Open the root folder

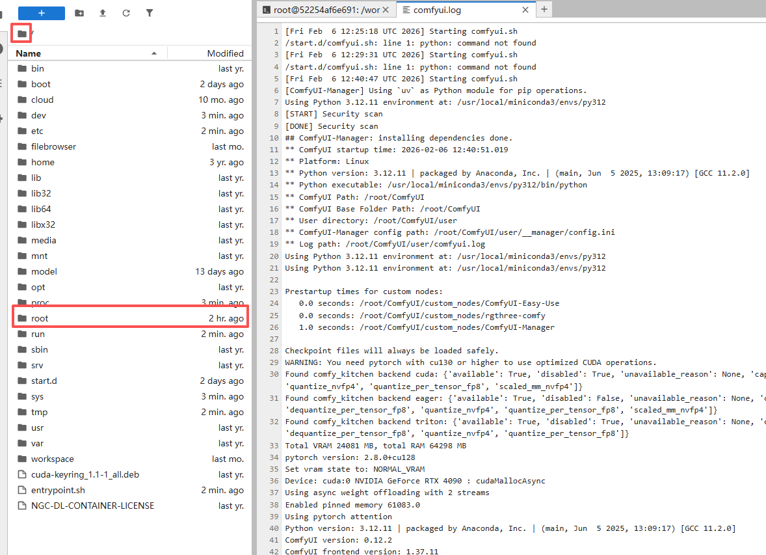(x=40, y=318)
